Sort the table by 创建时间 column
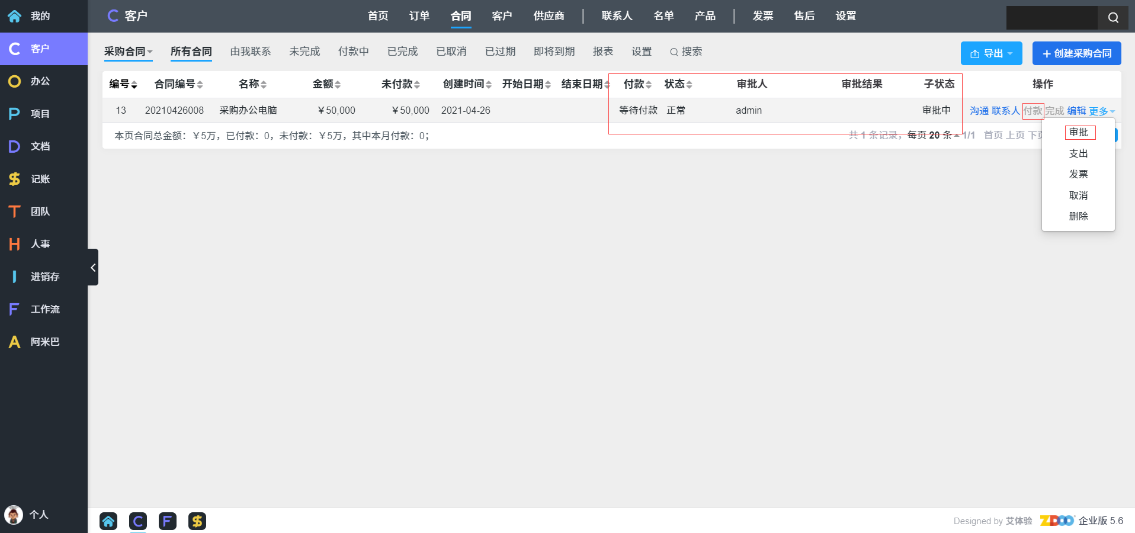1135x533 pixels. (x=467, y=84)
